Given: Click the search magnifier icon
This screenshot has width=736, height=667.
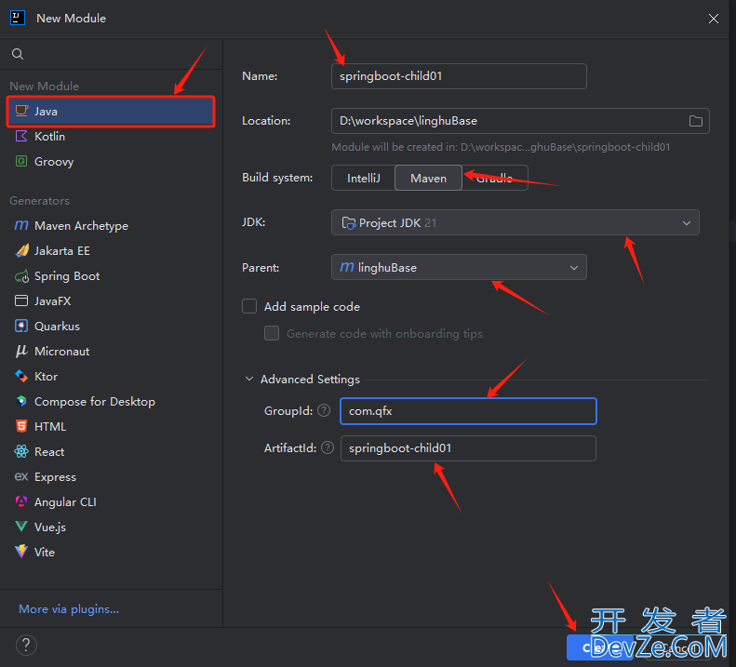Looking at the screenshot, I should point(18,54).
